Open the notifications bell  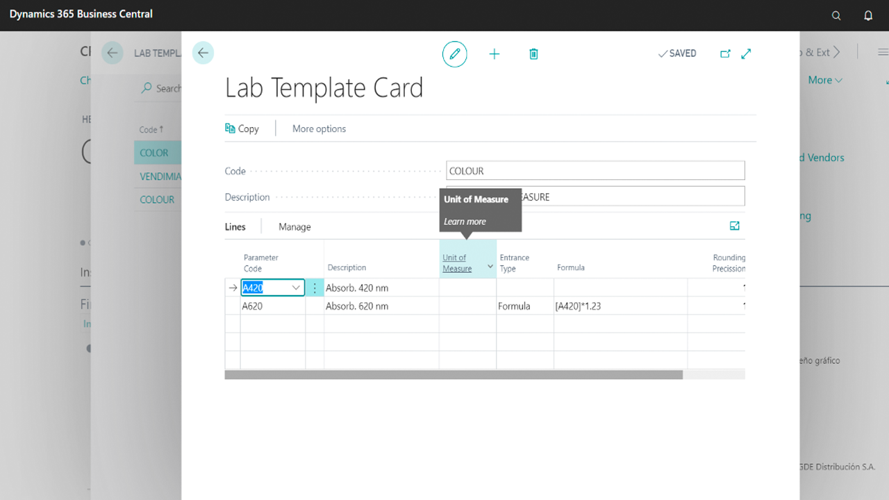coord(868,15)
